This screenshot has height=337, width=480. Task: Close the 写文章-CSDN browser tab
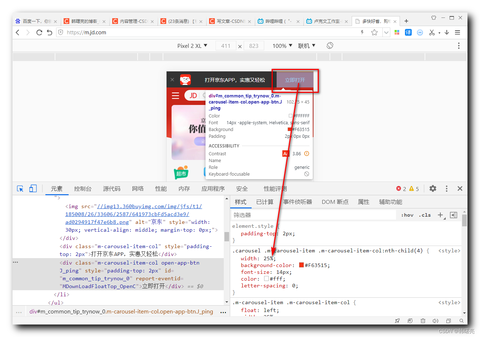coord(249,21)
